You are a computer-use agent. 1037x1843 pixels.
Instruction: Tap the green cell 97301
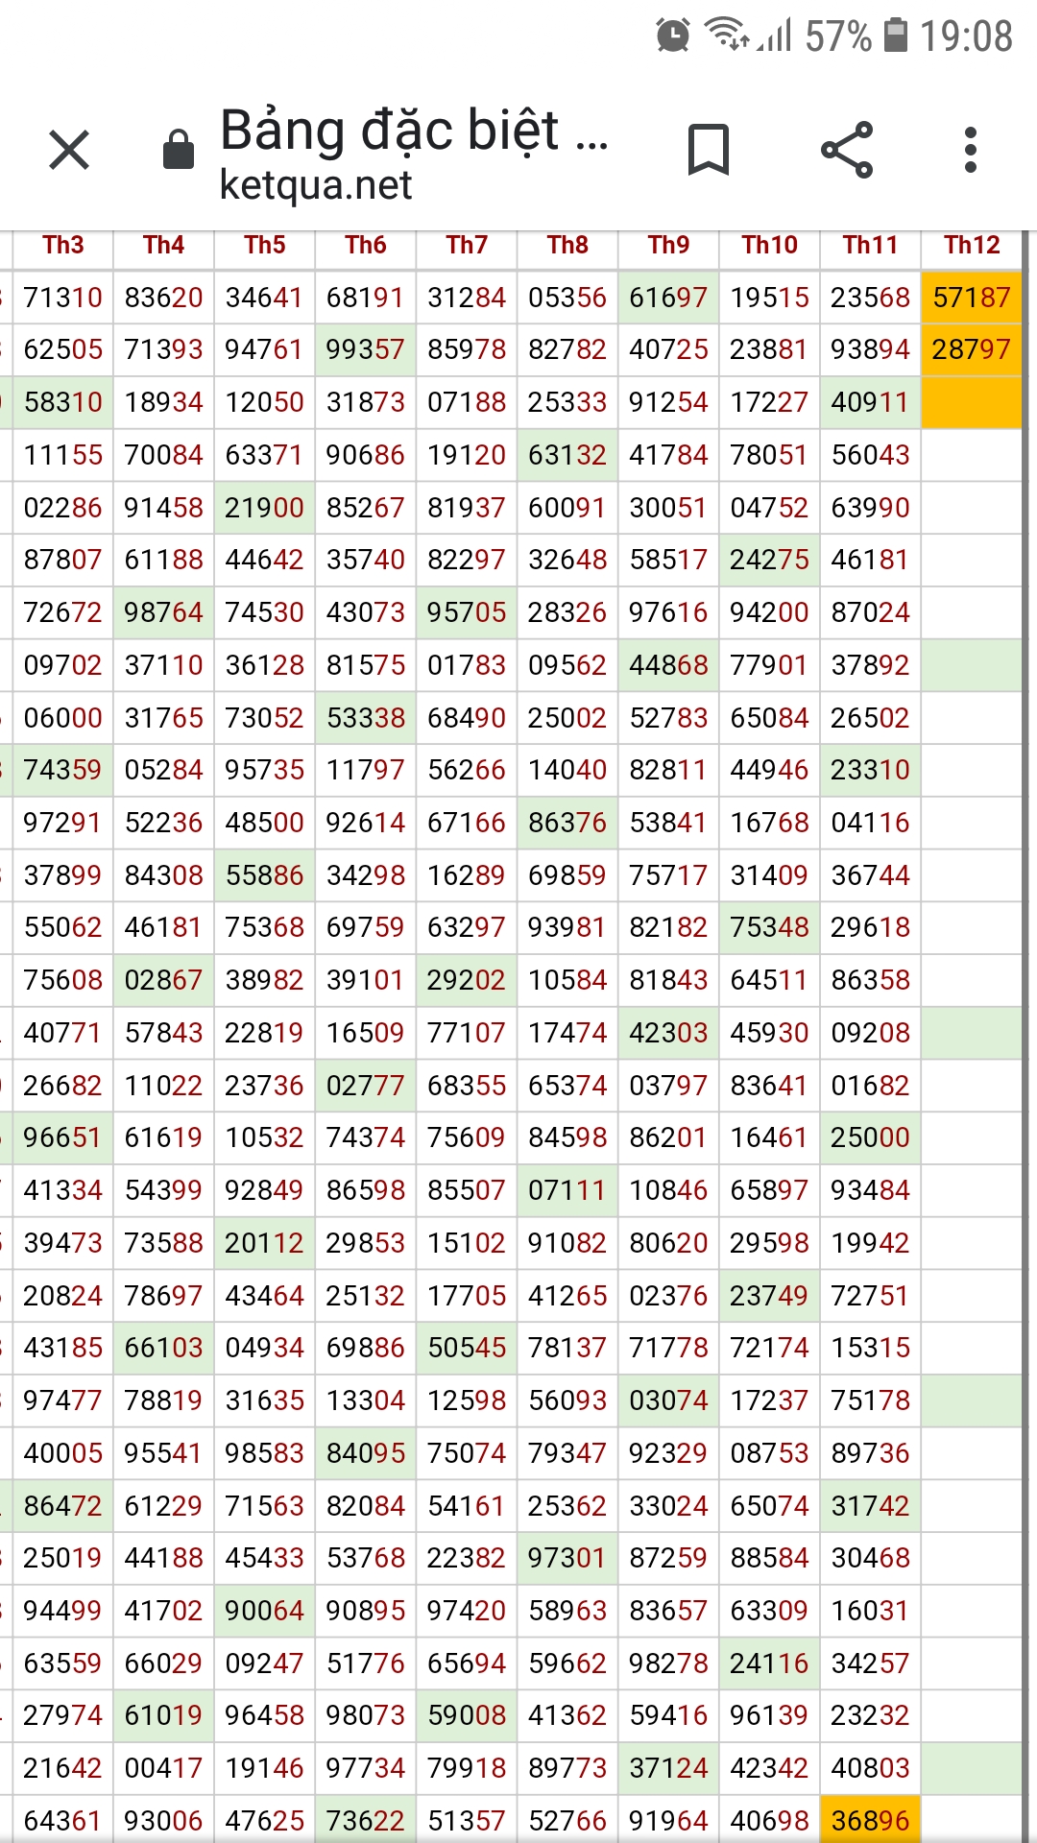point(567,1558)
